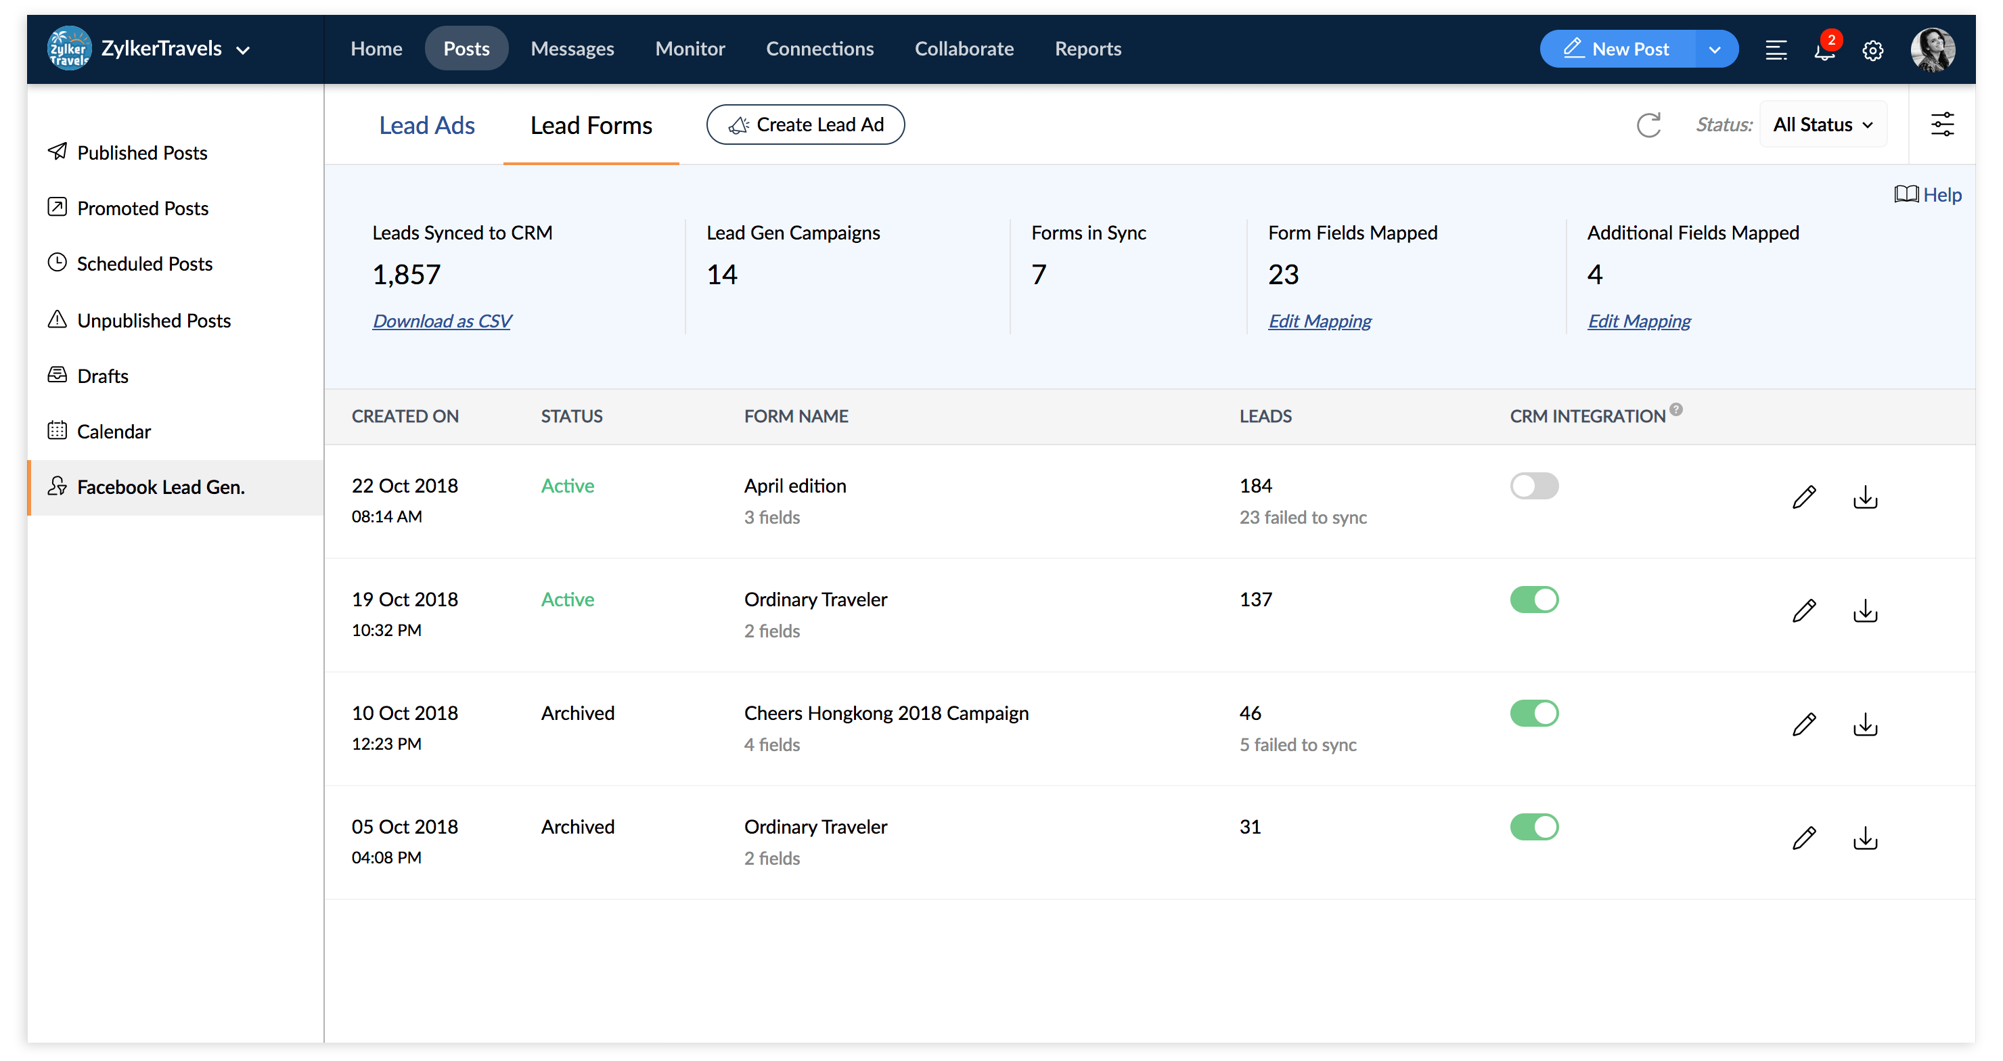Open the All Status dropdown
Screen dimensions: 2003x1061
[1822, 125]
